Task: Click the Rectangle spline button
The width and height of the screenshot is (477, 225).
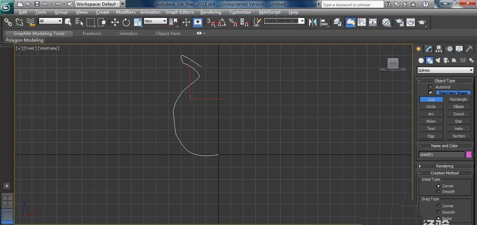Action: [458, 99]
